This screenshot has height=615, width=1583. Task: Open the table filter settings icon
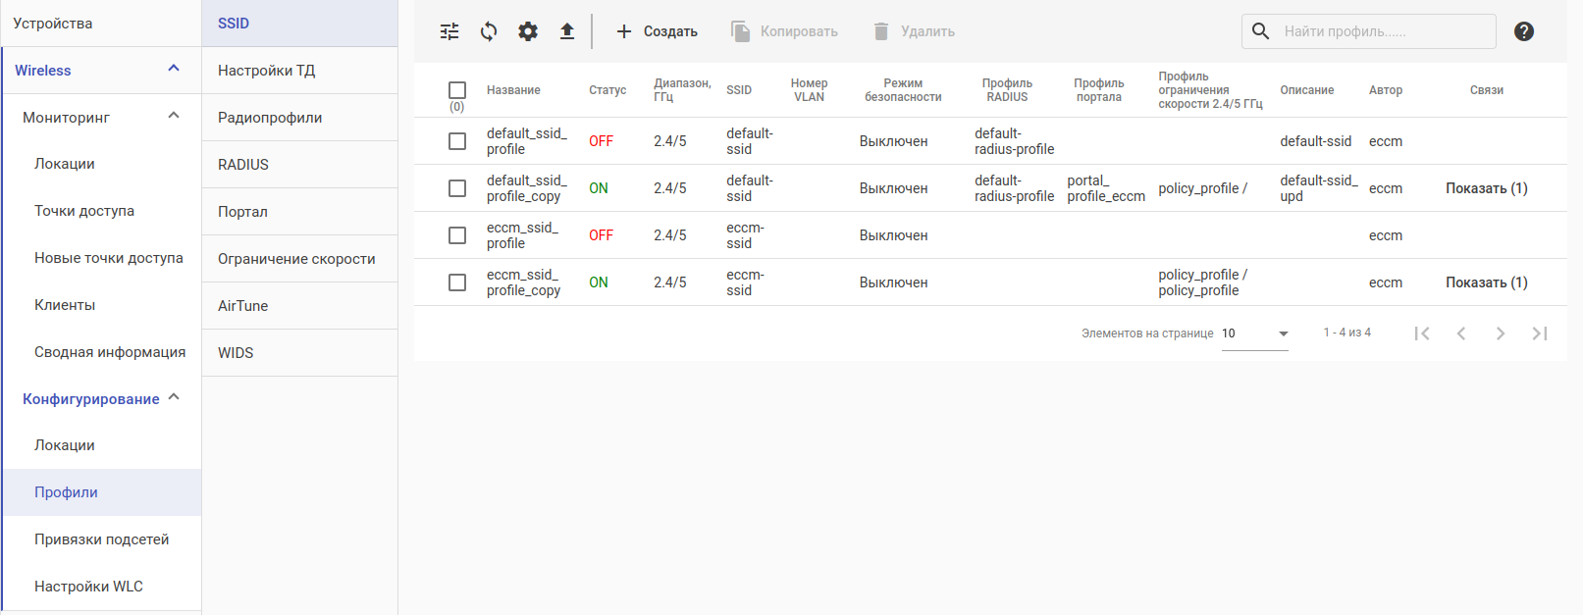[x=449, y=31]
